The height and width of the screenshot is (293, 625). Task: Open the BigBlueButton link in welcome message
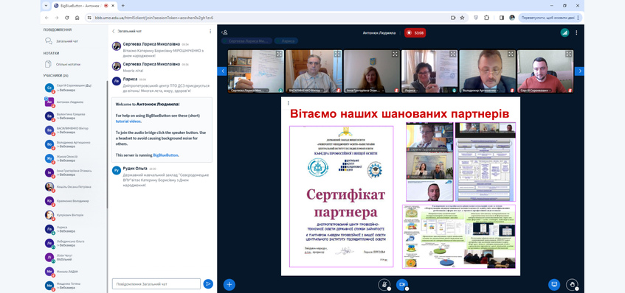[165, 155]
